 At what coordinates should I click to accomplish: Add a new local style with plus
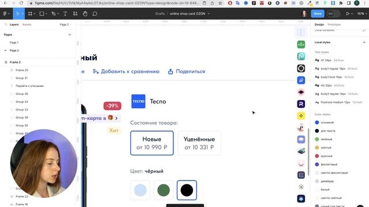click(x=364, y=42)
